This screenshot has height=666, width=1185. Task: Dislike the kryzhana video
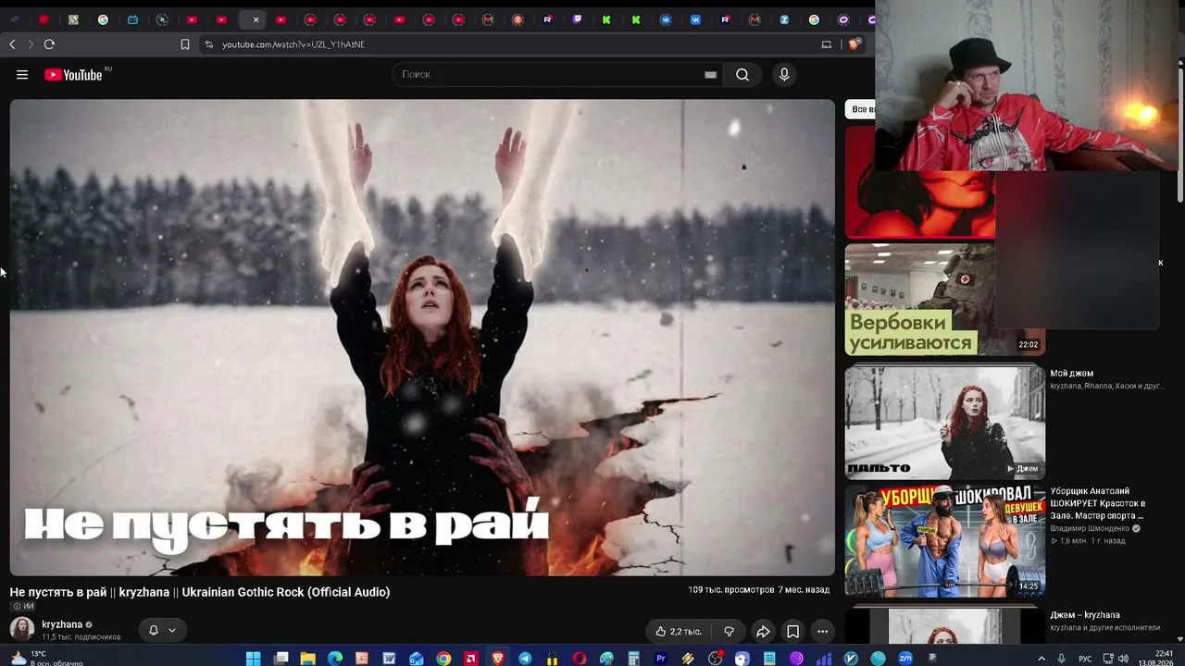click(729, 632)
